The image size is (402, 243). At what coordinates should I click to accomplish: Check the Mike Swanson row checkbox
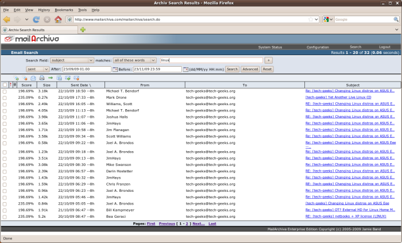[5, 165]
